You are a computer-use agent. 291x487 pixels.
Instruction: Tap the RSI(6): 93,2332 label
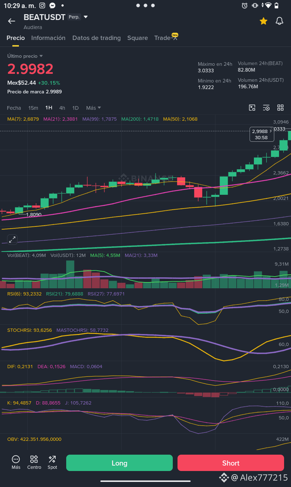pyautogui.click(x=24, y=294)
